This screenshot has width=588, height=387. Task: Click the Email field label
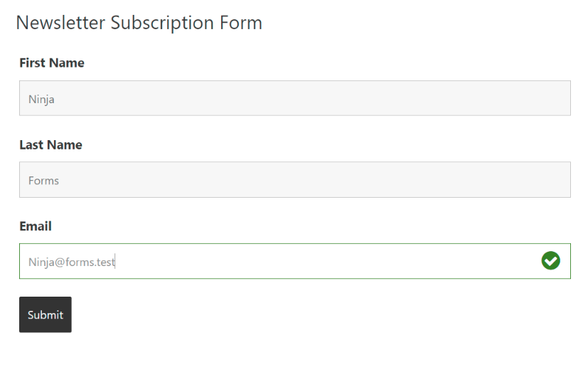[36, 226]
